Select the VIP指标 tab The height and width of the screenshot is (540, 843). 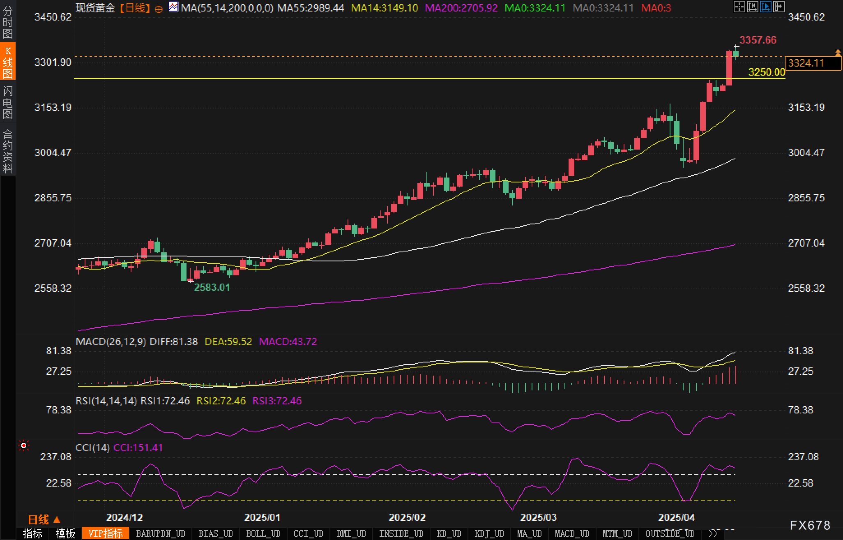tap(106, 533)
